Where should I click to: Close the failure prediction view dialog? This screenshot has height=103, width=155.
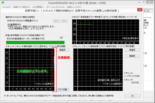pyautogui.click(x=140, y=10)
